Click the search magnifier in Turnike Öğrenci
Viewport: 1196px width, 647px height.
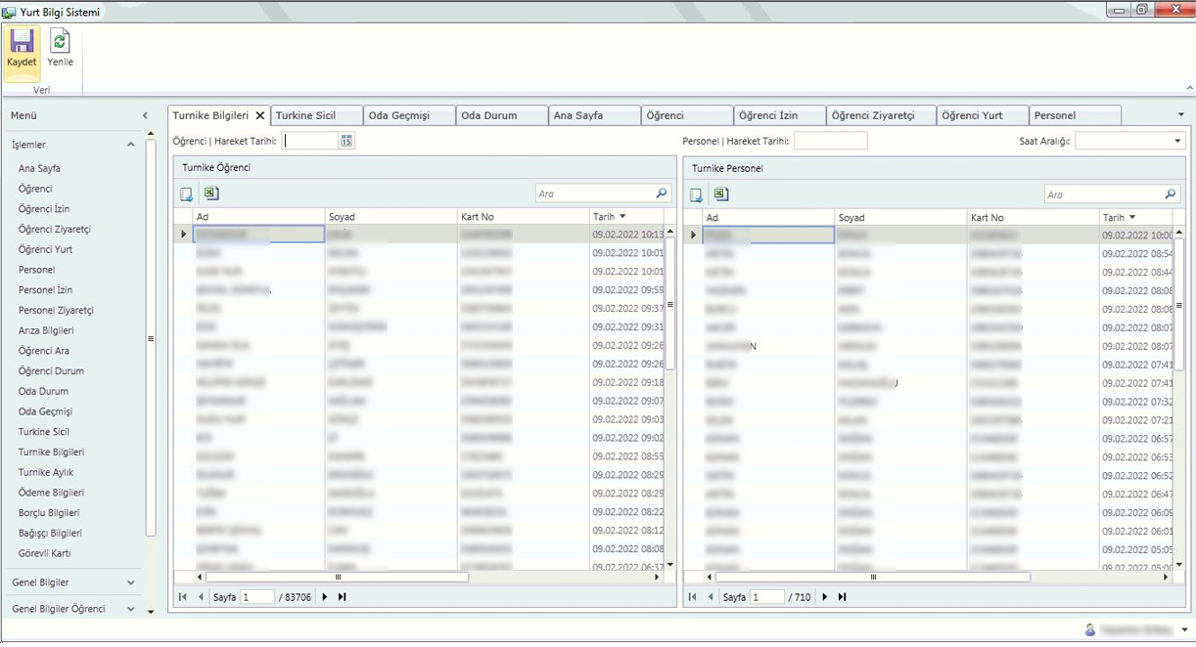coord(662,194)
